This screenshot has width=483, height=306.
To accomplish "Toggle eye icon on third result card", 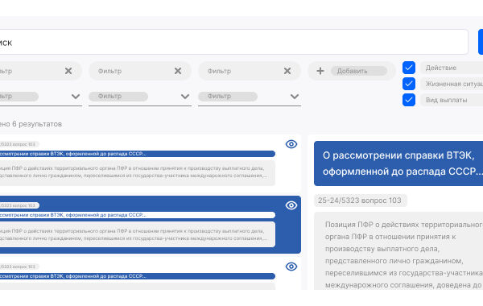I will (x=291, y=267).
